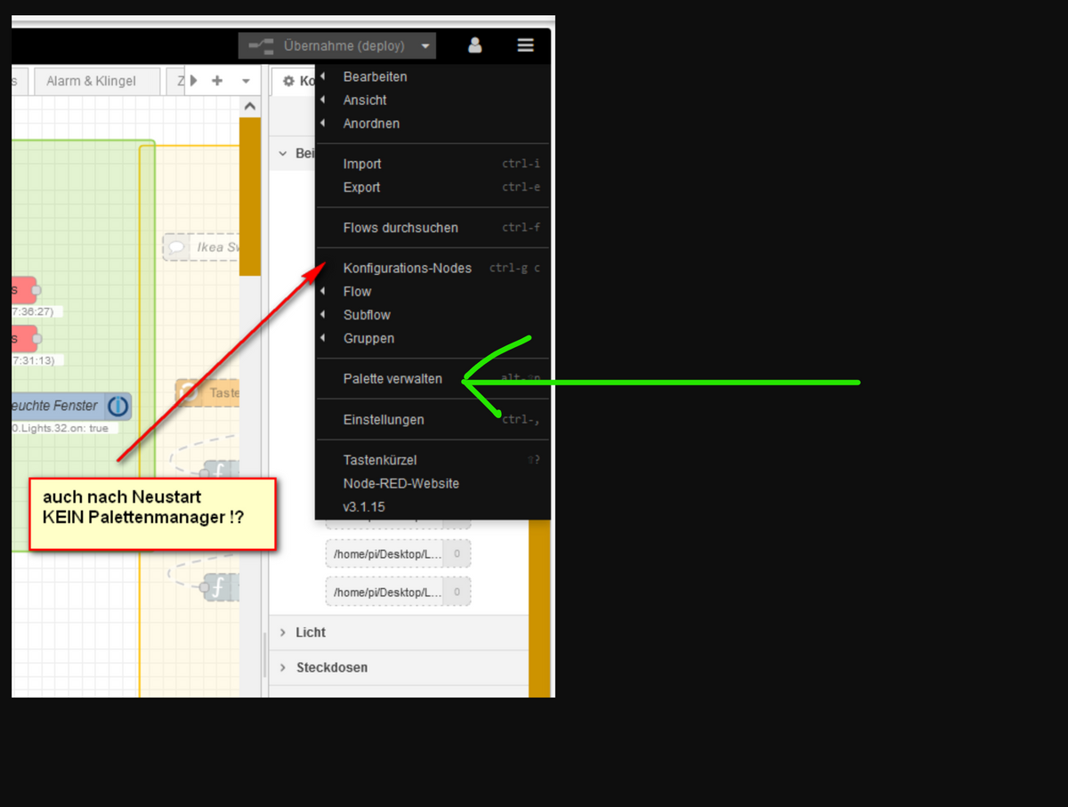Click the canvas scrollbar up arrow
The height and width of the screenshot is (807, 1068).
pyautogui.click(x=250, y=107)
